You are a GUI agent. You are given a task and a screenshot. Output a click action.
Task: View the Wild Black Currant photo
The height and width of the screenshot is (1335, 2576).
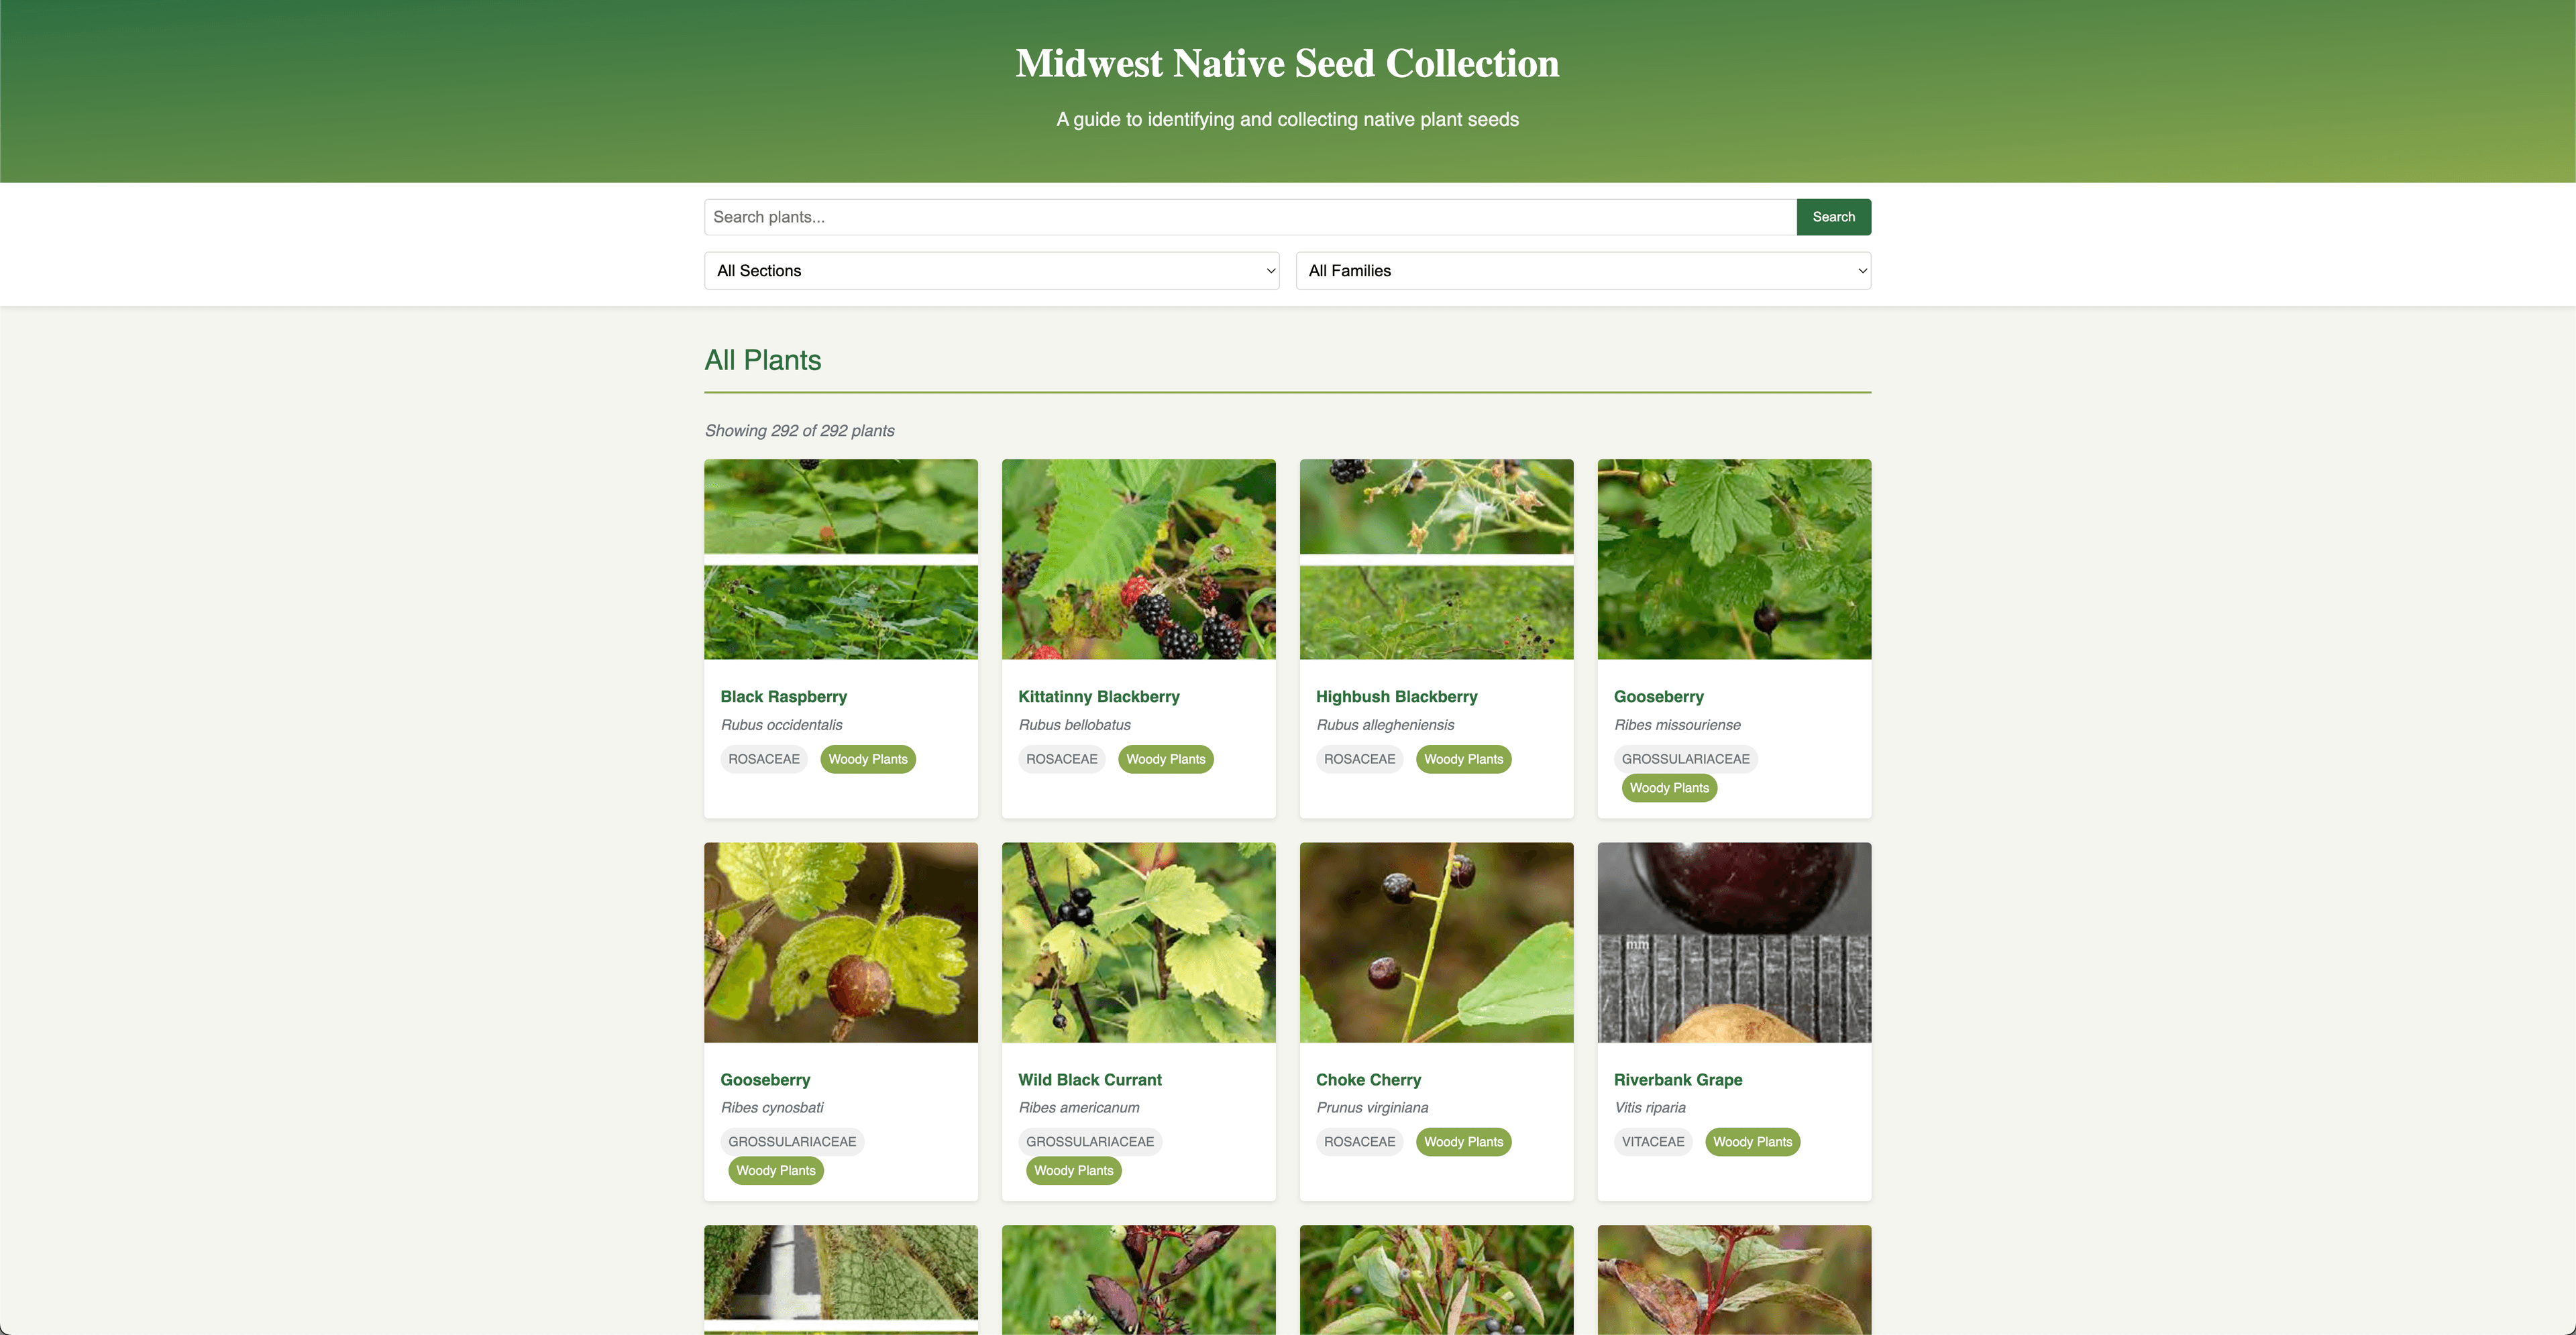1138,942
